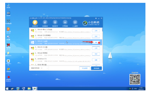The height and width of the screenshot is (96, 165).
Task: Click Windows logo of Win10 专业教育版 row
Action: coord(32,36)
